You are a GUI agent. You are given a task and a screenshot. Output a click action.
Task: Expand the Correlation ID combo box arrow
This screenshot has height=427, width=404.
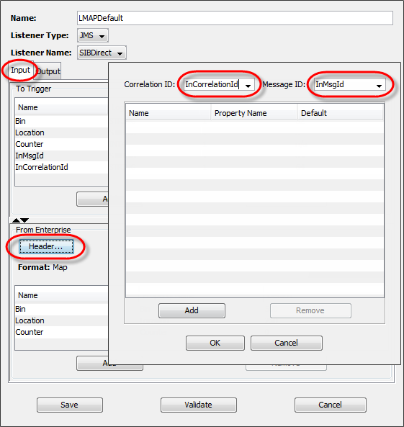(248, 86)
